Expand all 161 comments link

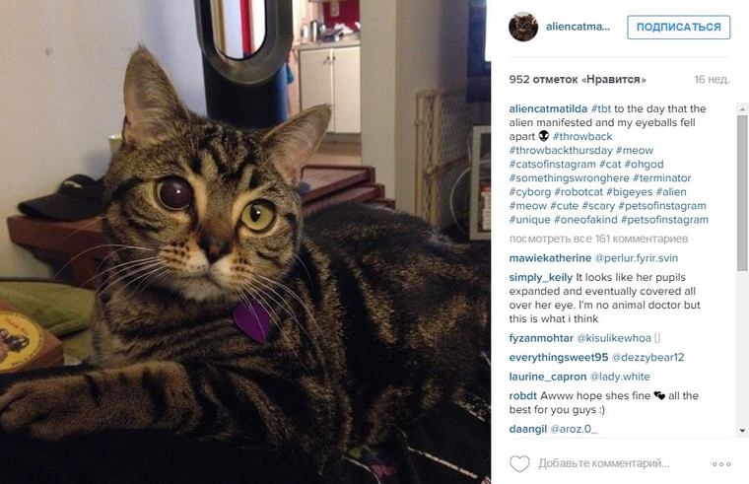[x=598, y=239]
